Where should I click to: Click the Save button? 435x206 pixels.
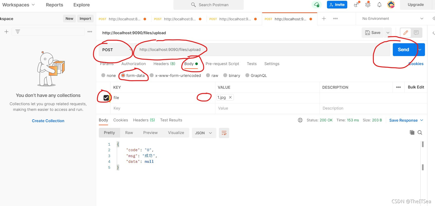click(x=373, y=33)
